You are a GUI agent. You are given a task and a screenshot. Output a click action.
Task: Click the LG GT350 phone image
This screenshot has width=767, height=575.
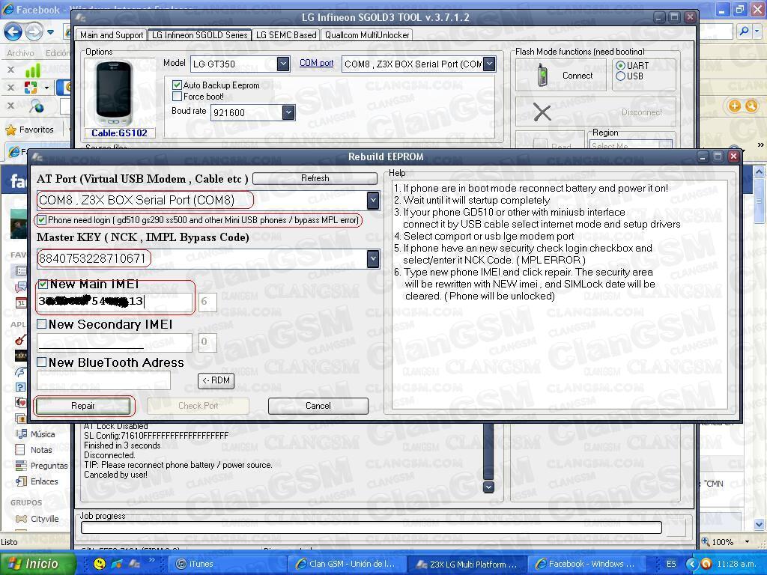point(114,93)
